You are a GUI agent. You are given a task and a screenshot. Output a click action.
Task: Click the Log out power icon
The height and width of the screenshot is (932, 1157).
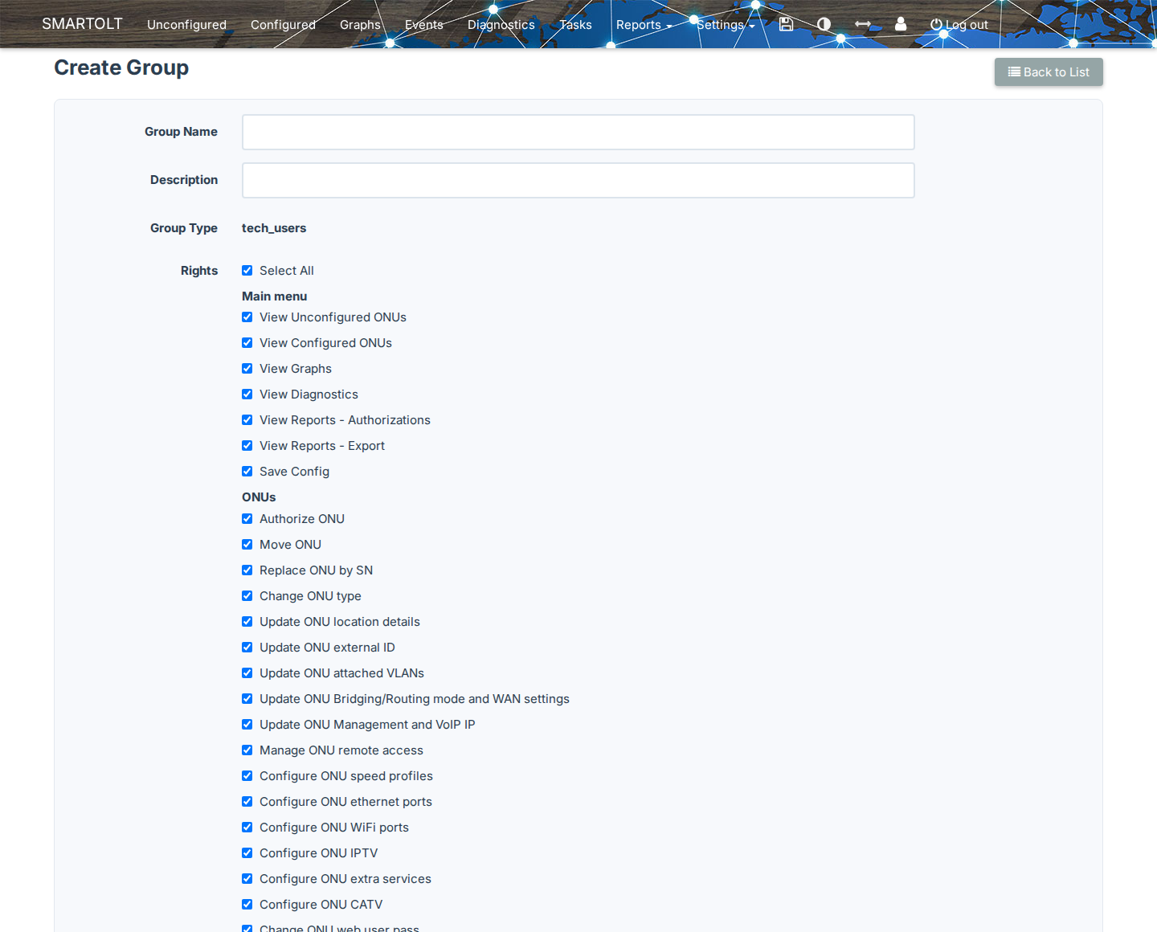pyautogui.click(x=936, y=25)
